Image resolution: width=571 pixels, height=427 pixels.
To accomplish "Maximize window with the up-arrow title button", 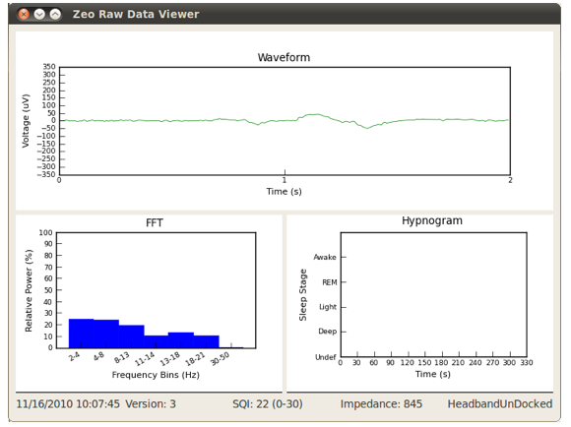I will (55, 14).
